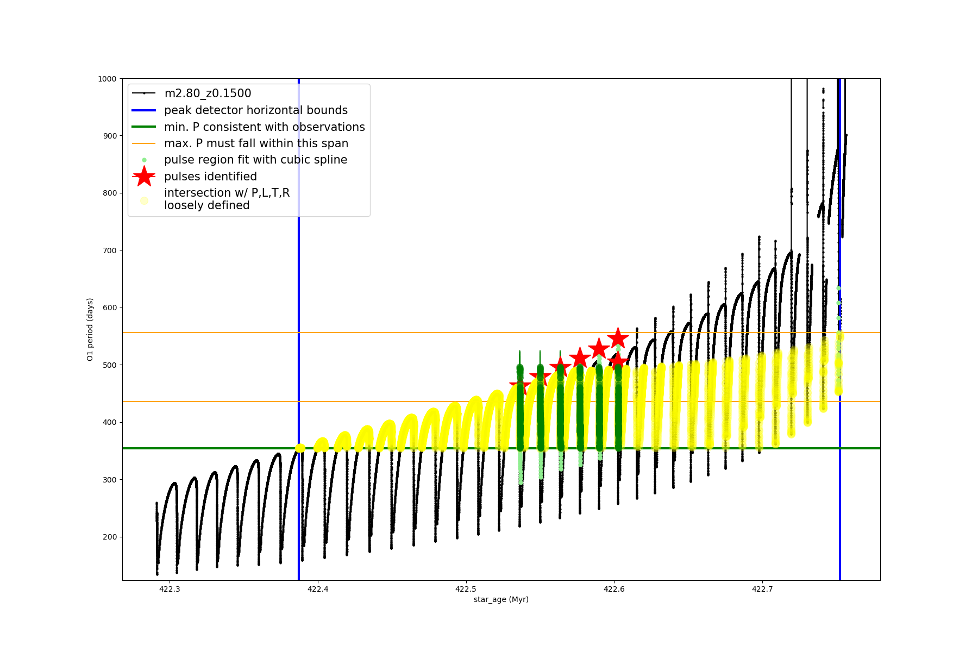Click the 1000 y-axis tick label
This screenshot has width=978, height=652.
[x=107, y=79]
